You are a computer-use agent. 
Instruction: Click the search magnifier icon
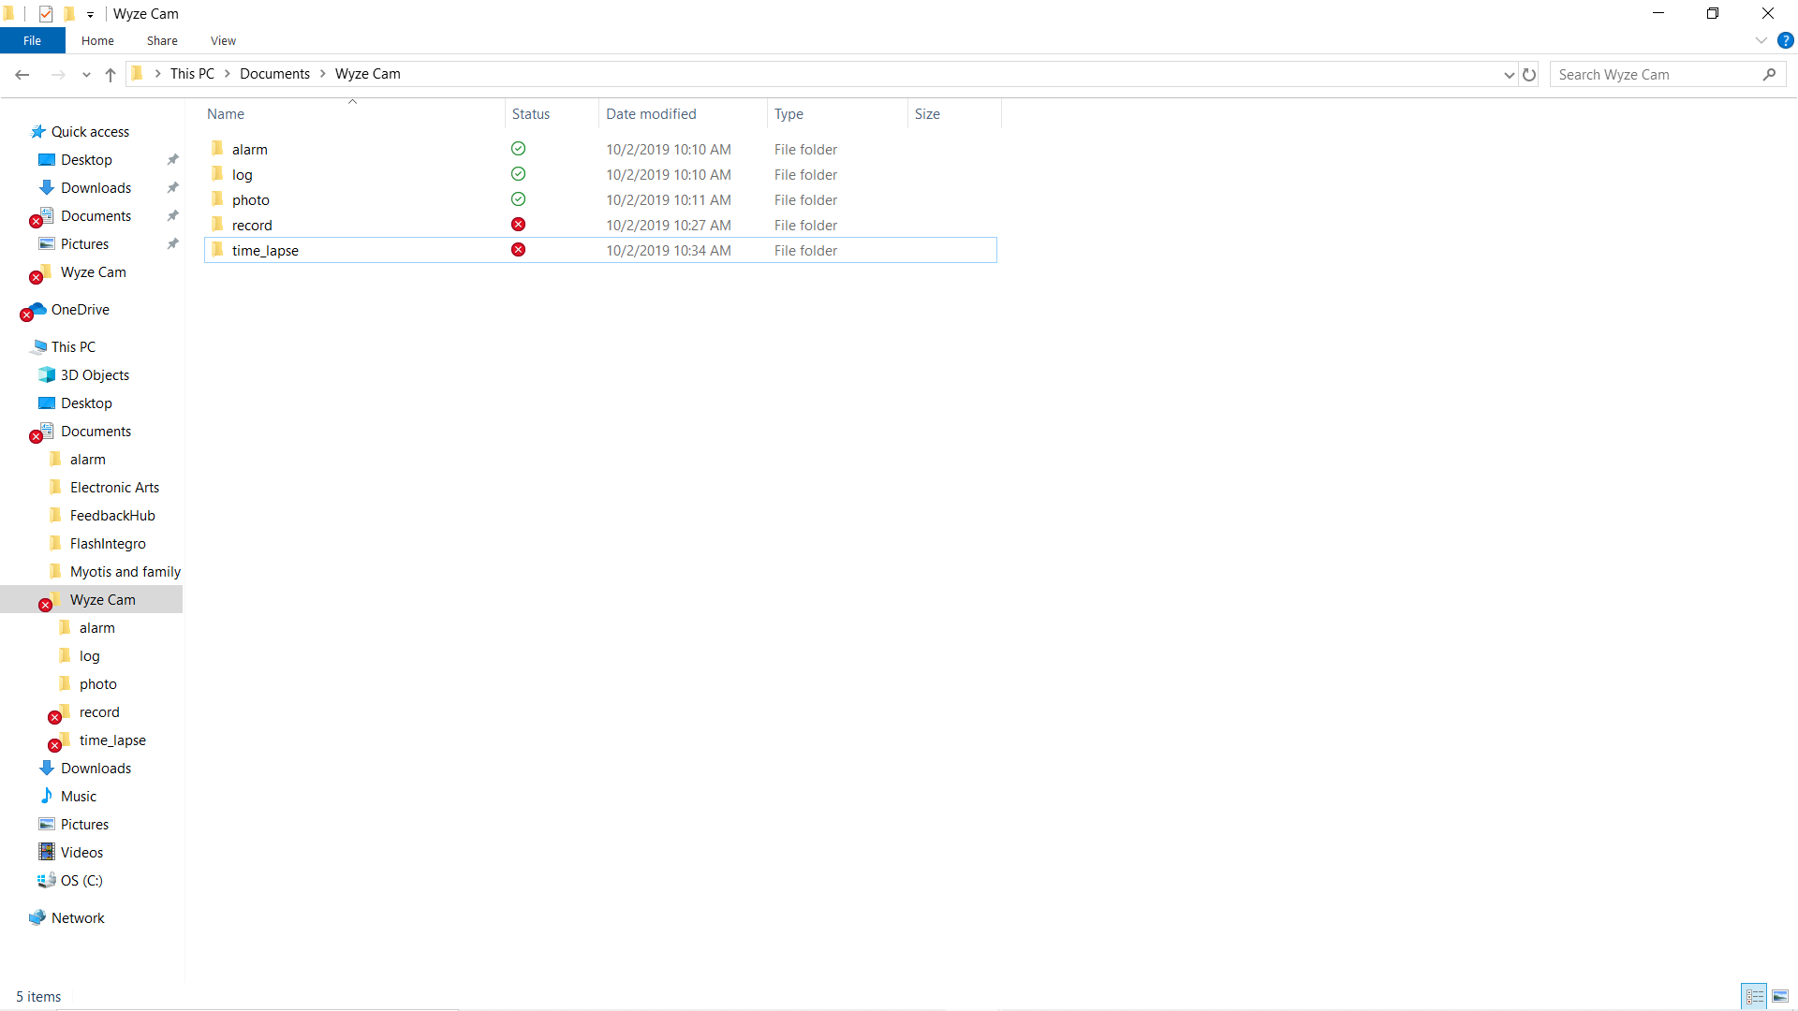pos(1769,75)
